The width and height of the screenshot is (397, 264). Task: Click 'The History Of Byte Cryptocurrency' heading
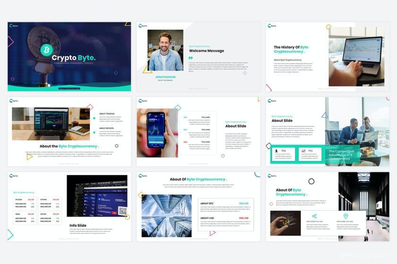tap(291, 50)
